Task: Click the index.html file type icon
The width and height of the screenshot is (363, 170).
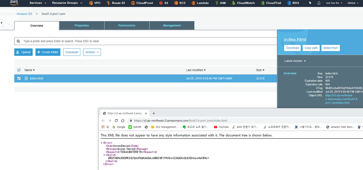Action: 26,78
